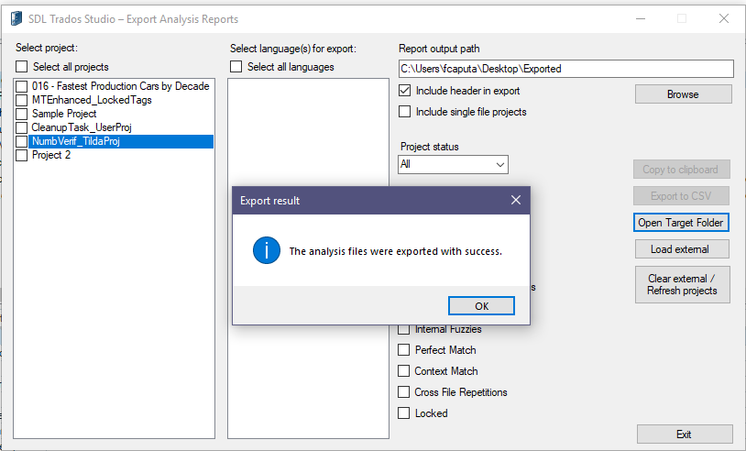Select the Sample Project list entry text
The width and height of the screenshot is (746, 451).
[x=64, y=114]
